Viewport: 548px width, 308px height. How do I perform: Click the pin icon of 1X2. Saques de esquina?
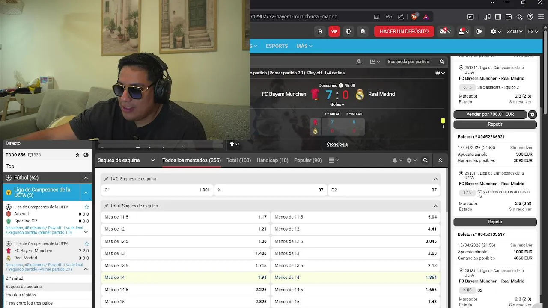[x=107, y=179]
